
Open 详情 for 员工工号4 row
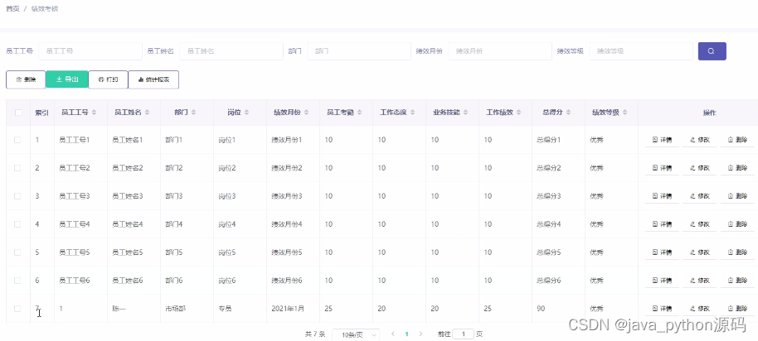pyautogui.click(x=662, y=224)
